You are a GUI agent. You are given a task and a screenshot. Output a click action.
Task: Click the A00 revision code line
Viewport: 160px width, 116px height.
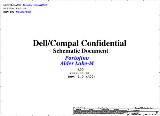point(81,70)
